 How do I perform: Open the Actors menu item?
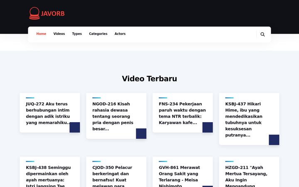[x=120, y=34]
